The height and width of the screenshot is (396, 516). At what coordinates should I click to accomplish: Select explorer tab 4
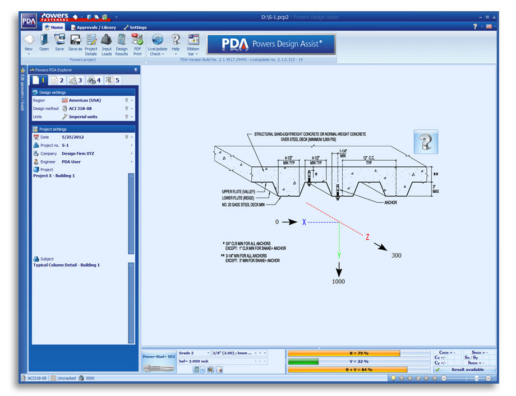point(94,80)
